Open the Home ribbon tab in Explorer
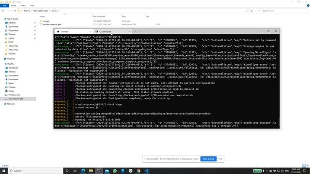Image resolution: width=310 pixels, height=174 pixels. click(14, 5)
